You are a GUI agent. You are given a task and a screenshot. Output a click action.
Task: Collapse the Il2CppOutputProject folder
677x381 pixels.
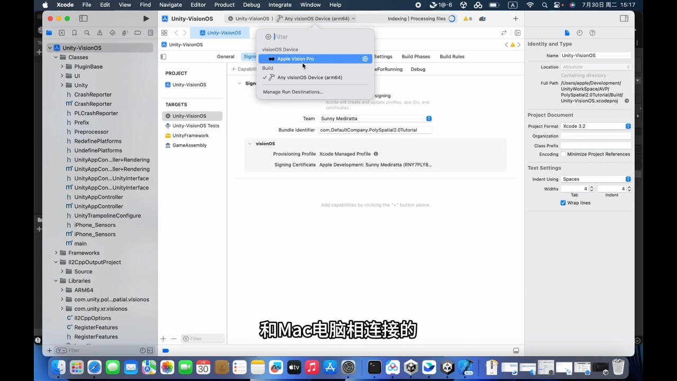pos(56,262)
